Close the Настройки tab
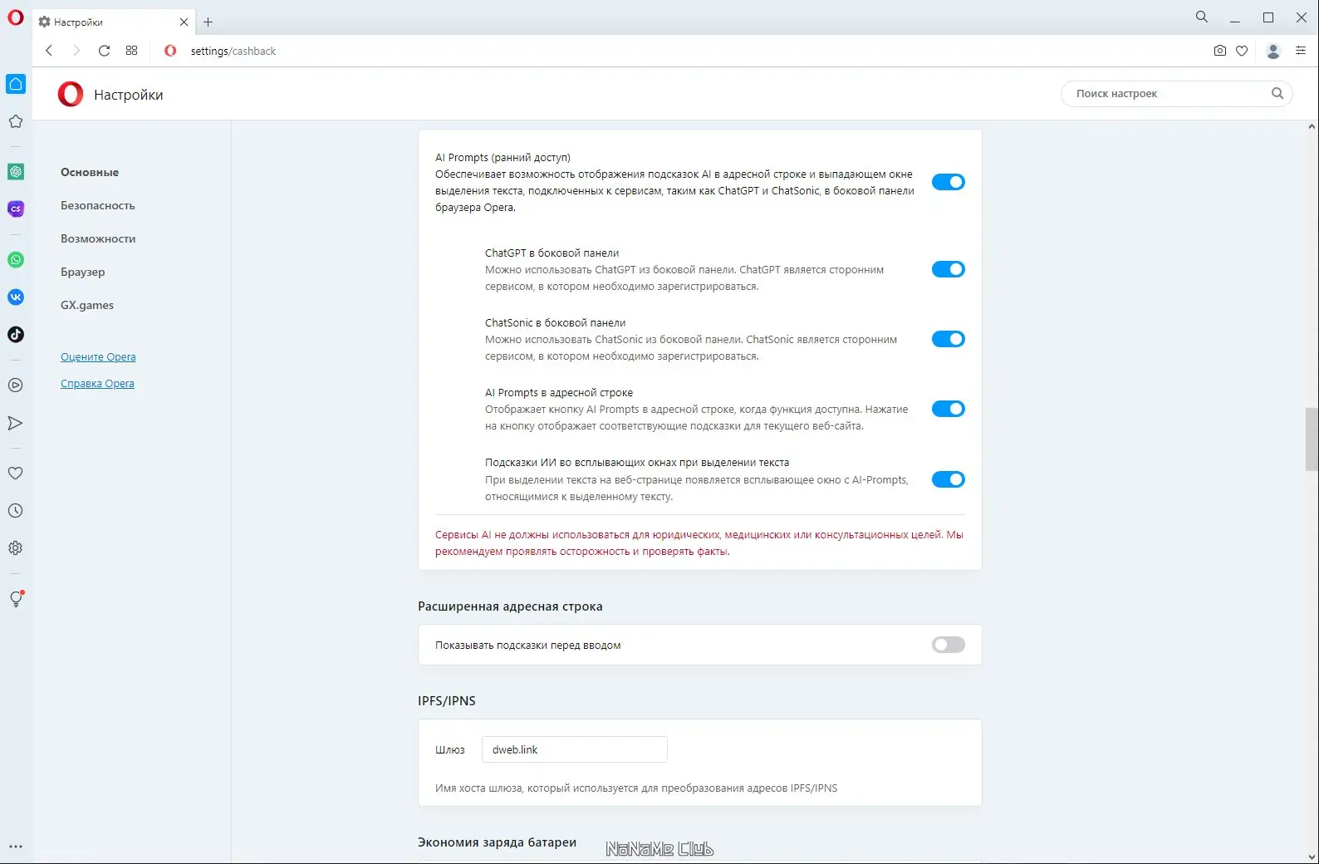Image resolution: width=1319 pixels, height=864 pixels. (184, 22)
